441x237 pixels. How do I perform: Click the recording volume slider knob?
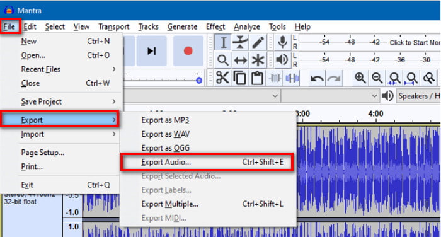click(x=199, y=81)
